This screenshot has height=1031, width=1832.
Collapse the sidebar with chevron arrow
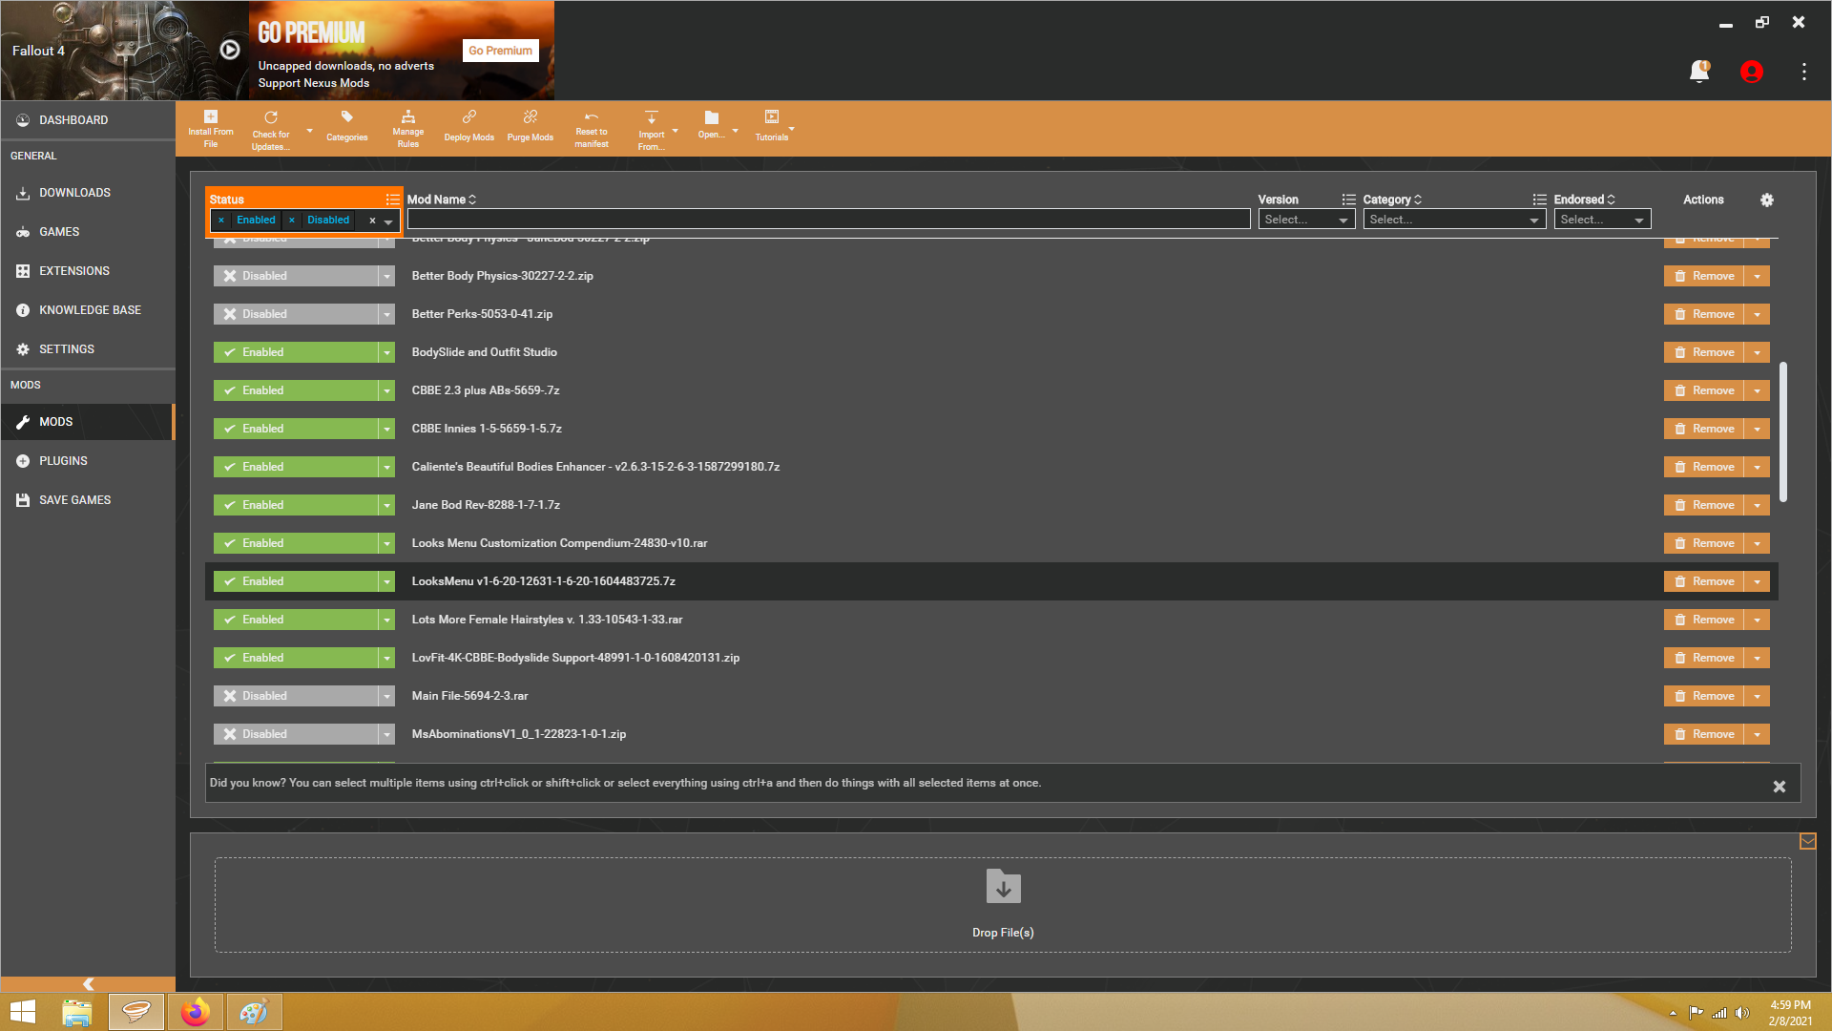[x=88, y=984]
